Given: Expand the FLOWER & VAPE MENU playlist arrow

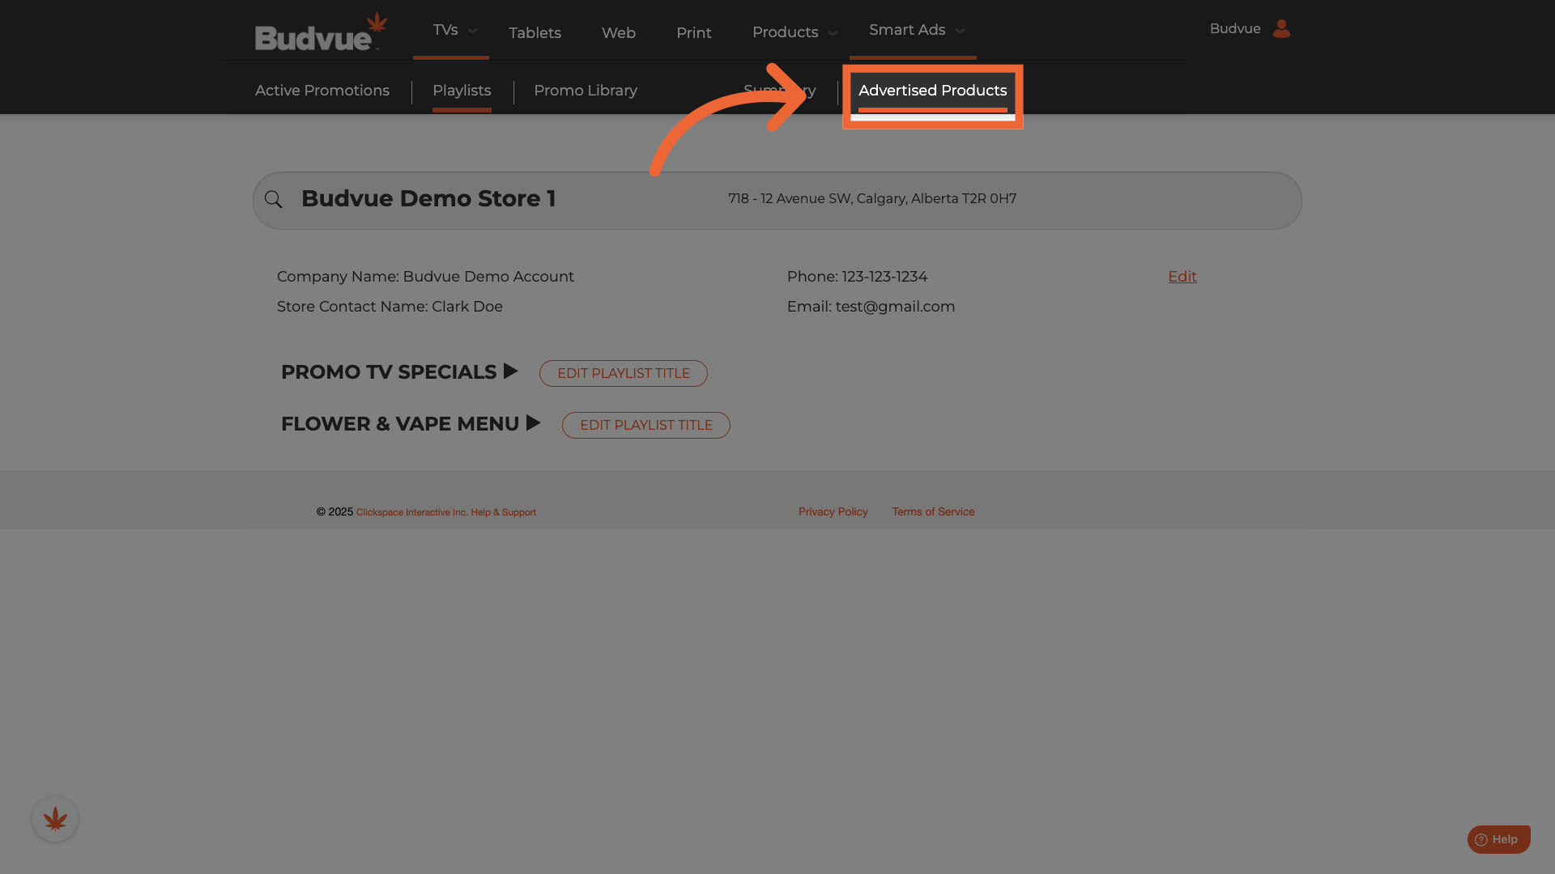Looking at the screenshot, I should [x=533, y=423].
